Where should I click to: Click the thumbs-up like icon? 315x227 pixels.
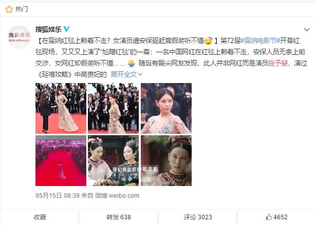(x=269, y=217)
